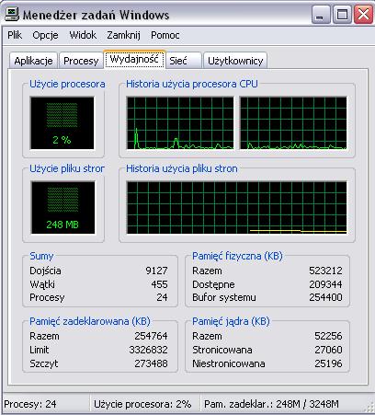
Task: Click the Stronicowana value 27060
Action: click(x=328, y=350)
